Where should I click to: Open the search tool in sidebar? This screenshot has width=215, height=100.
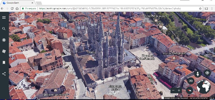[4, 29]
